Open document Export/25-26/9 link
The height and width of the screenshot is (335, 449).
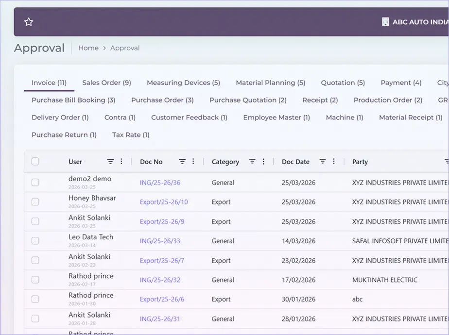click(x=162, y=221)
